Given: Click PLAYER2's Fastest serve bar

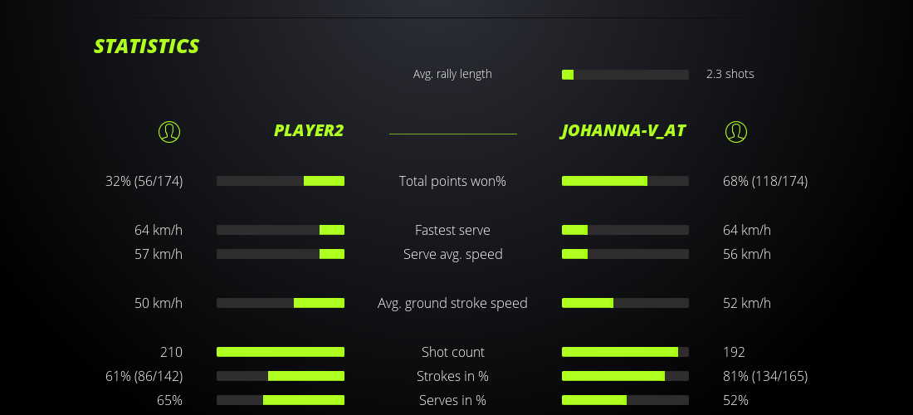Looking at the screenshot, I should 281,230.
